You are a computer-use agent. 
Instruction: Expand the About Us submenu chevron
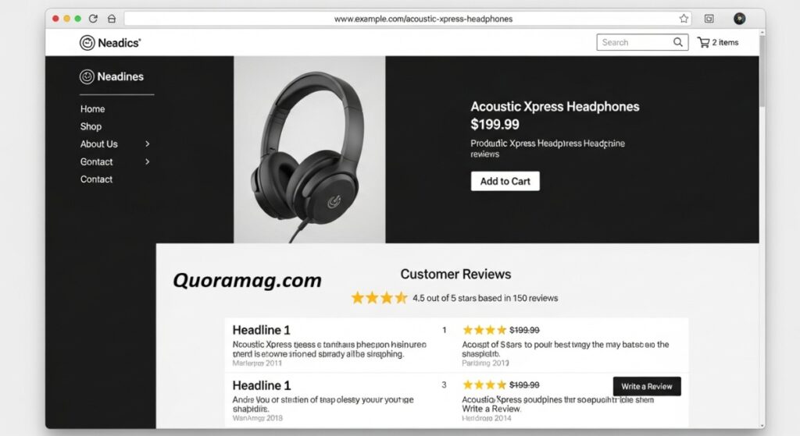click(148, 144)
